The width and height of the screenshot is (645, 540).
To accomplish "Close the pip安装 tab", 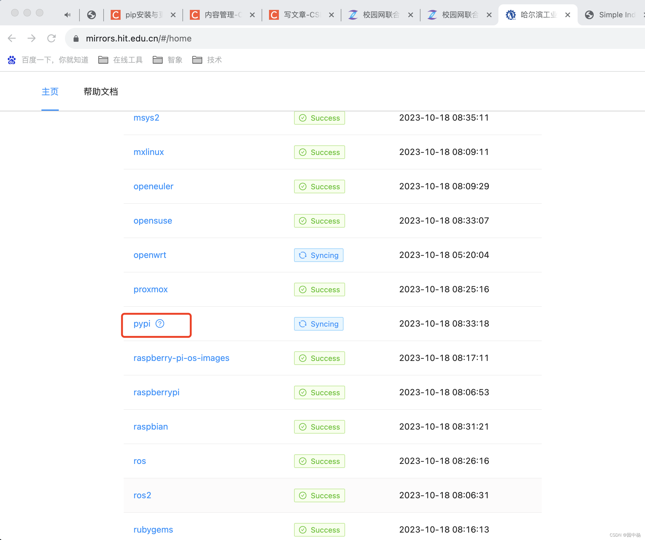I will [173, 15].
